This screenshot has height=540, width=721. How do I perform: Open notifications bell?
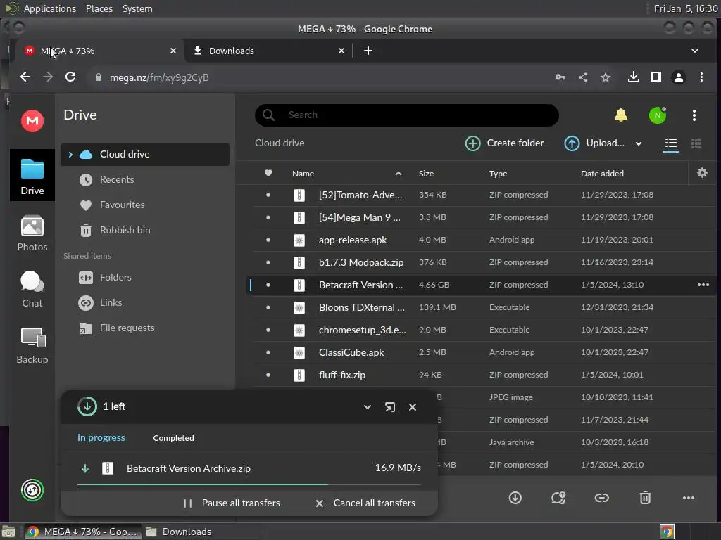coord(621,115)
